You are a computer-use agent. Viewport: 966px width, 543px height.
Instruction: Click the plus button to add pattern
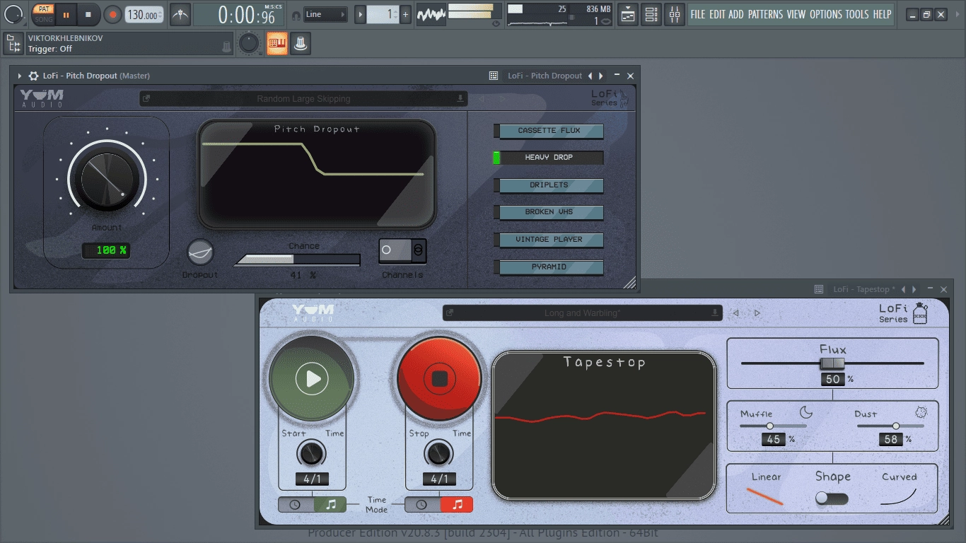coord(406,14)
